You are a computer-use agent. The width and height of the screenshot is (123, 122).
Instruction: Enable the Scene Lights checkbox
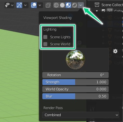pyautogui.click(x=45, y=37)
